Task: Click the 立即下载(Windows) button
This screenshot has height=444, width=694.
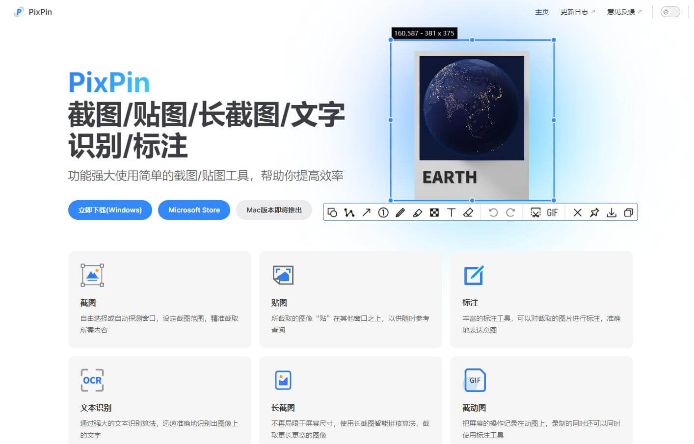Action: pos(110,210)
